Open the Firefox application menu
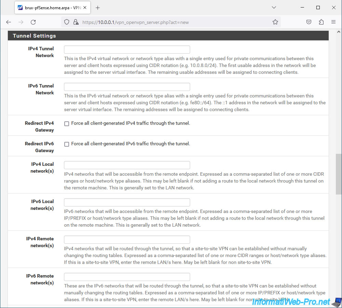342x308 pixels. tap(333, 22)
